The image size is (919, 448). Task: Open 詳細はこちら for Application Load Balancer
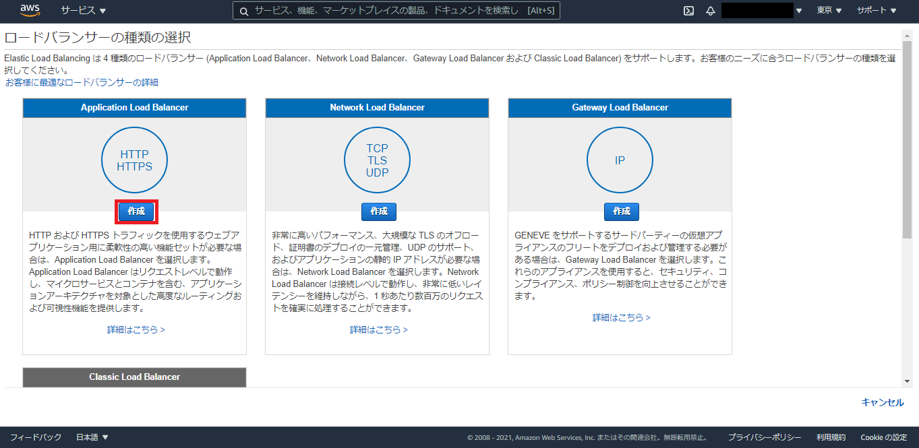[136, 330]
